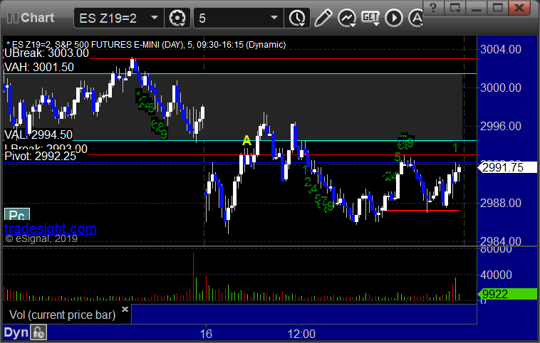Minimize the chart window
540x343 pixels.
click(x=477, y=8)
